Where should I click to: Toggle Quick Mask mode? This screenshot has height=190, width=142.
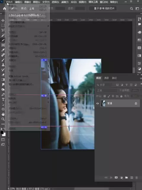tap(3, 140)
